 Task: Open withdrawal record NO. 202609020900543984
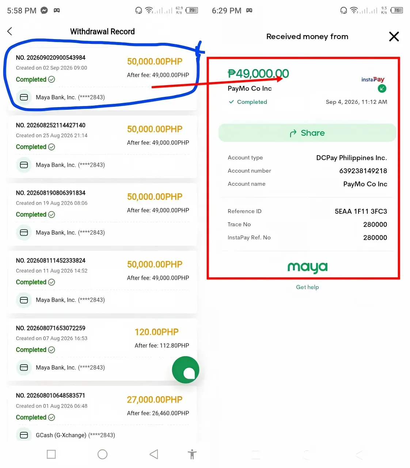(x=102, y=78)
